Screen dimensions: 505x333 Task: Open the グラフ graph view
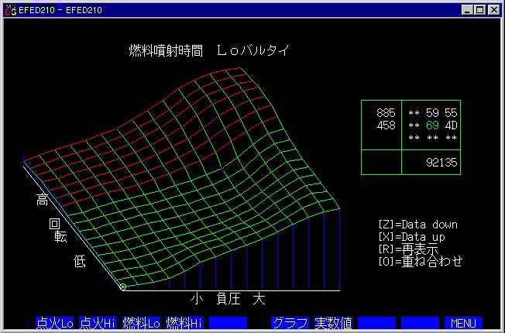pos(290,322)
